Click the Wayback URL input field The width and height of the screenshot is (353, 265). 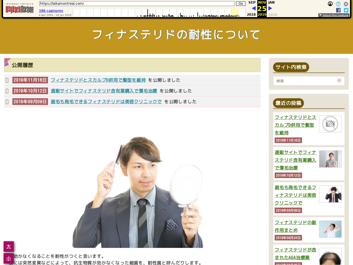click(137, 4)
